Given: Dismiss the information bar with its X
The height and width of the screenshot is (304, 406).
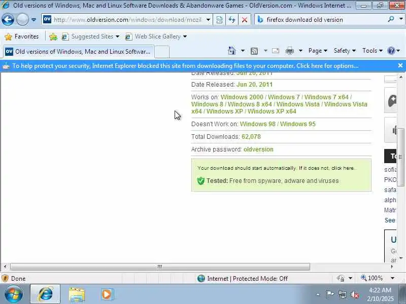Looking at the screenshot, I should [400, 66].
